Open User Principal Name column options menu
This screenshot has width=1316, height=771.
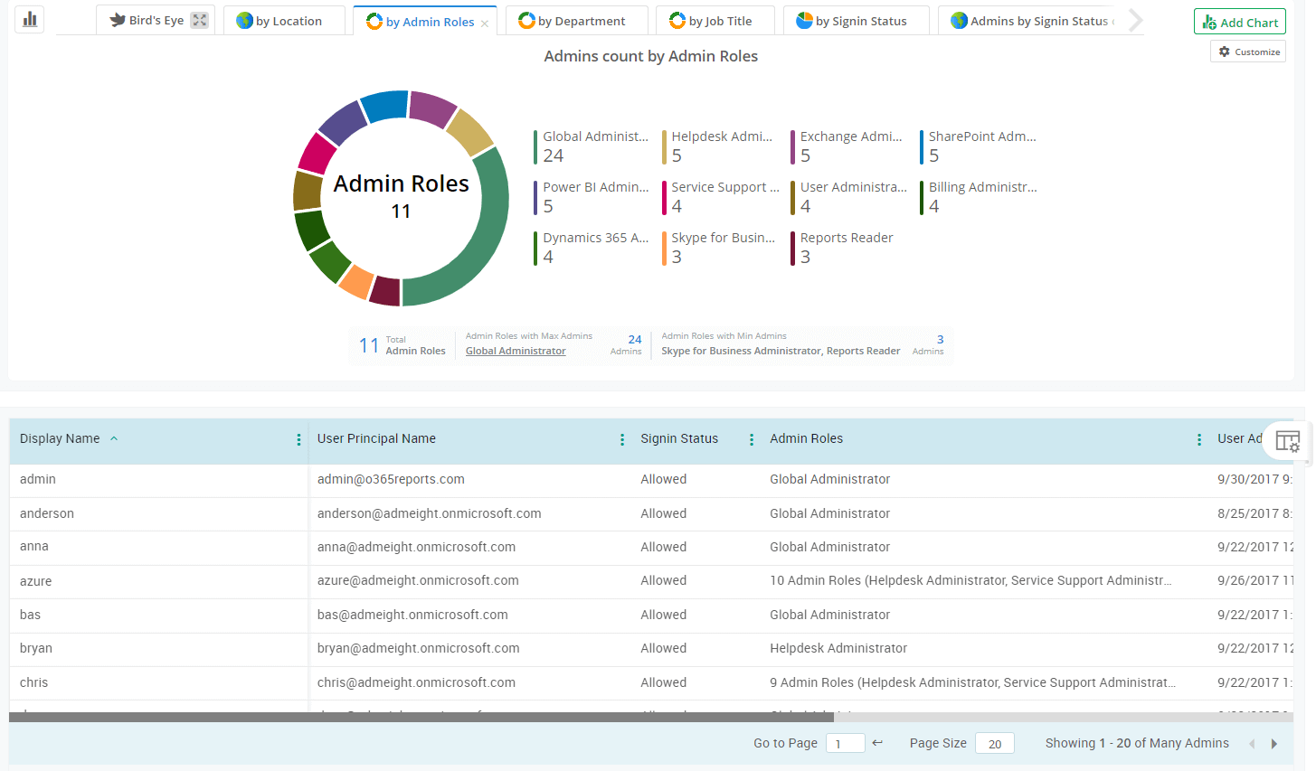tap(621, 439)
